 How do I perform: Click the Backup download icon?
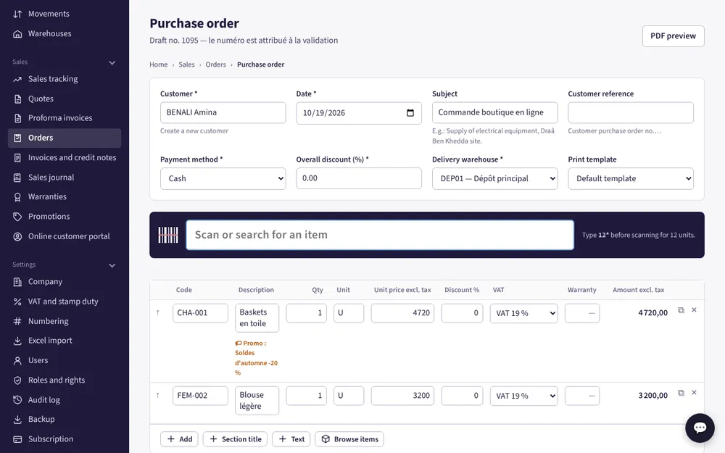coord(17,419)
